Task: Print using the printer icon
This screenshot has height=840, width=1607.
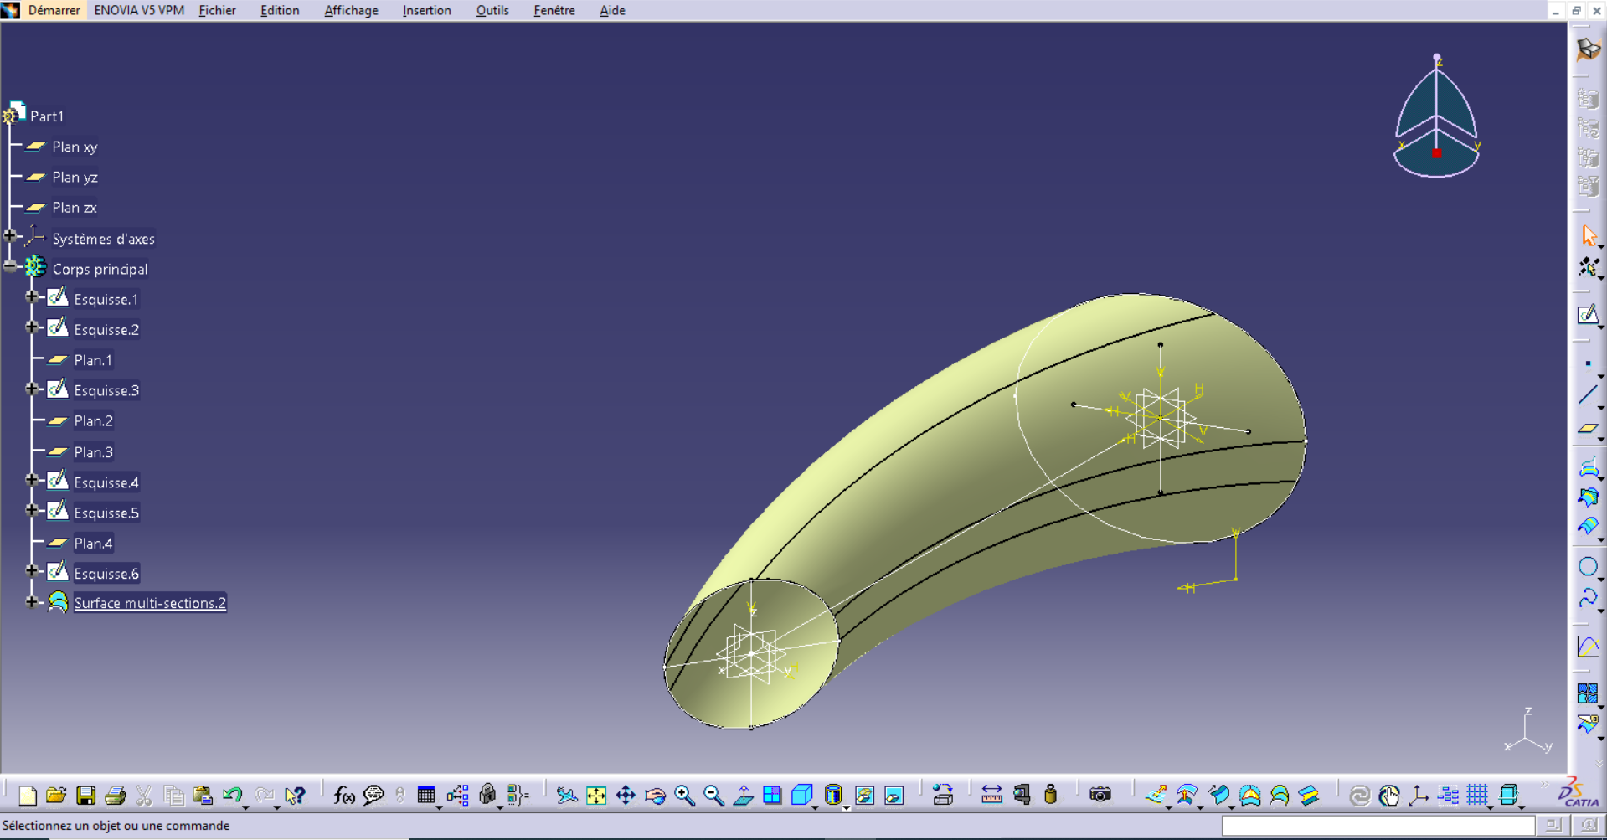Action: [x=115, y=795]
